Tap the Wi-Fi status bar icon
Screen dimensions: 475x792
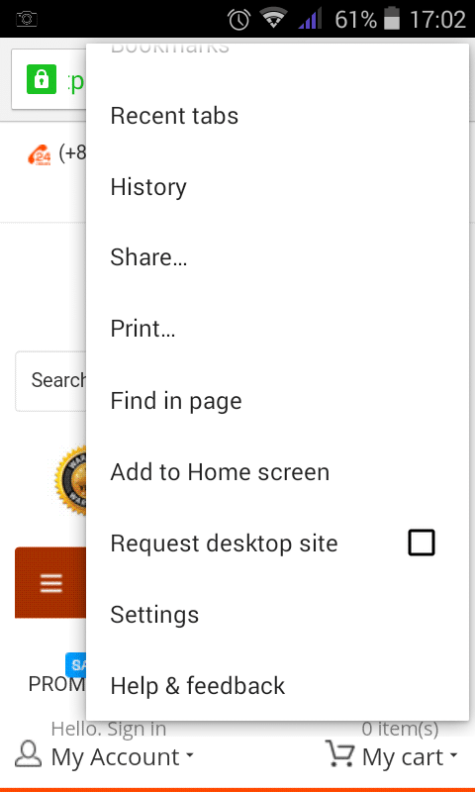tap(273, 19)
